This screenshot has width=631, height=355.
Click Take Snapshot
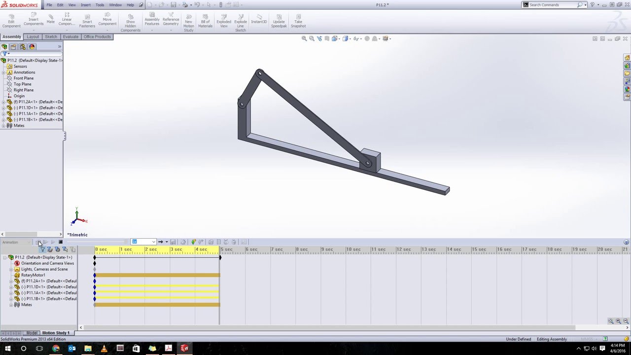click(298, 20)
